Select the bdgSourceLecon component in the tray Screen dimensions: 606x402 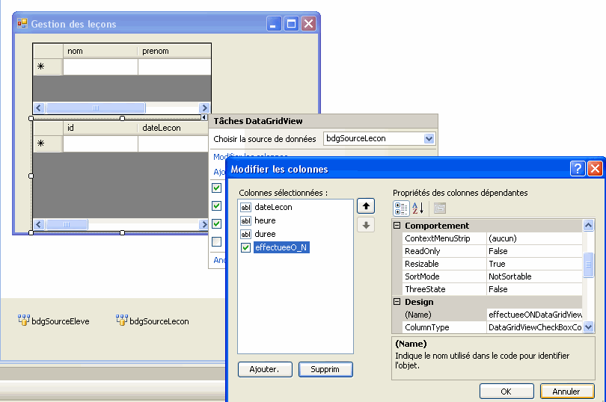tap(153, 321)
